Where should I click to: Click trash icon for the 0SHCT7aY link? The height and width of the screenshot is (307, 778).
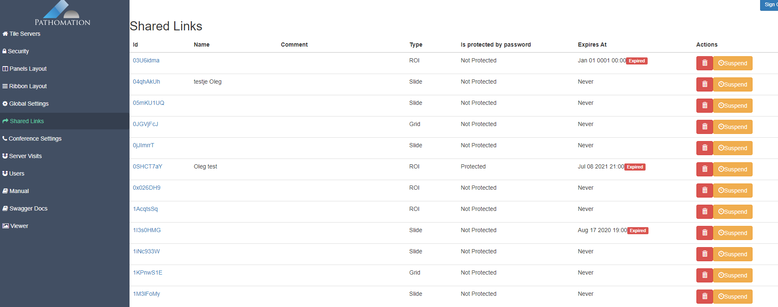point(704,169)
